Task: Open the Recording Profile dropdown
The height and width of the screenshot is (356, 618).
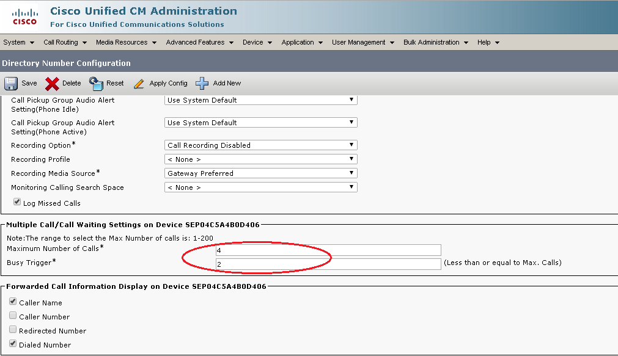Action: 261,159
